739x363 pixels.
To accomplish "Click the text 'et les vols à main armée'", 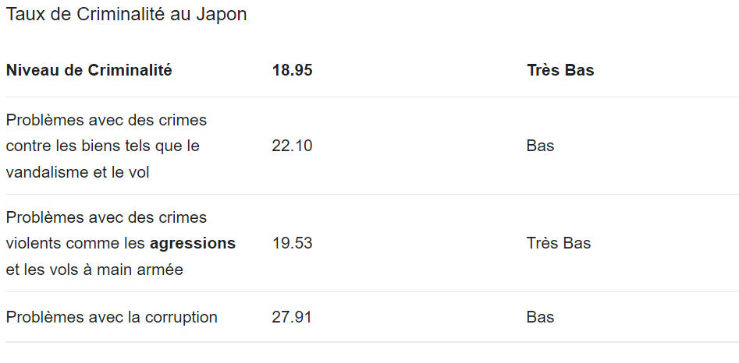I will pos(94,270).
